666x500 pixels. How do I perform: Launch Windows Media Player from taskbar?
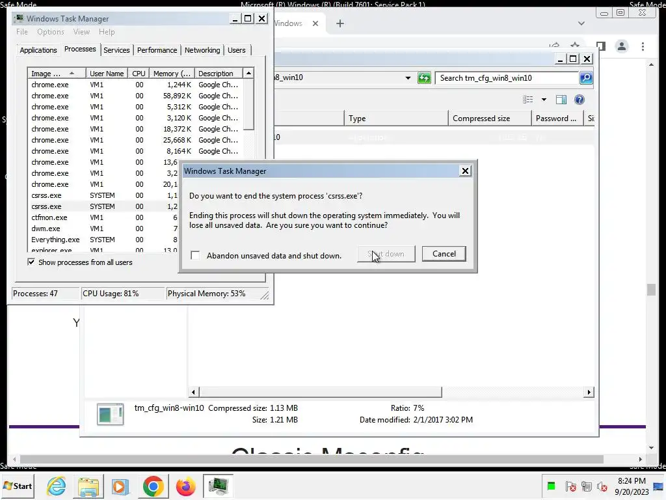pyautogui.click(x=120, y=486)
